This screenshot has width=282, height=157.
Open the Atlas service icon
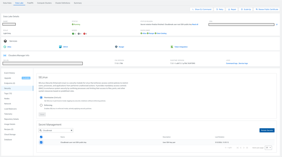pos(5,47)
